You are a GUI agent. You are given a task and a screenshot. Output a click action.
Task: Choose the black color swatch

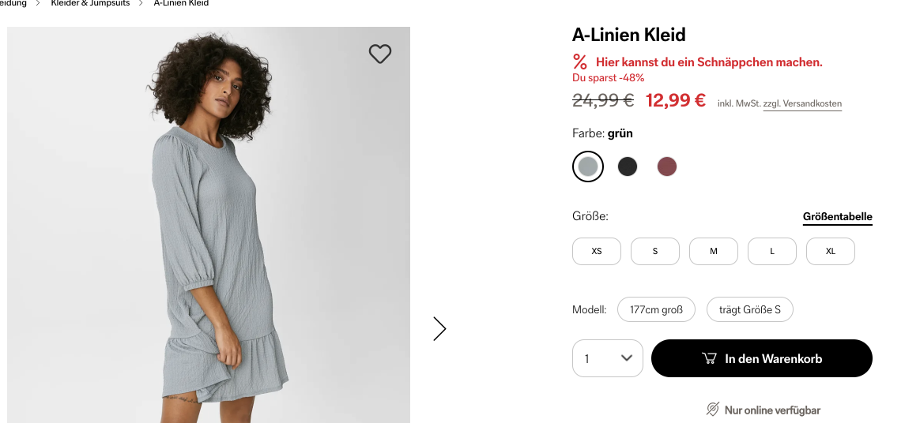tap(628, 167)
